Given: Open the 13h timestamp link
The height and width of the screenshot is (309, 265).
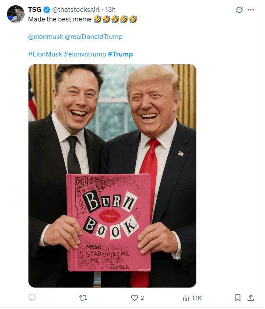Looking at the screenshot, I should click(111, 10).
